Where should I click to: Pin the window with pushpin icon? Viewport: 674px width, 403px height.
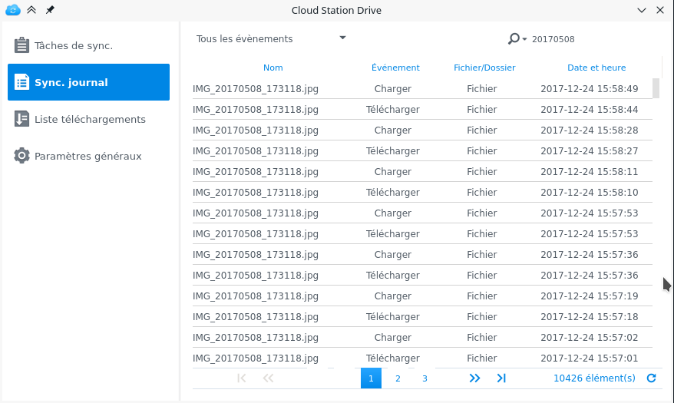tap(50, 10)
